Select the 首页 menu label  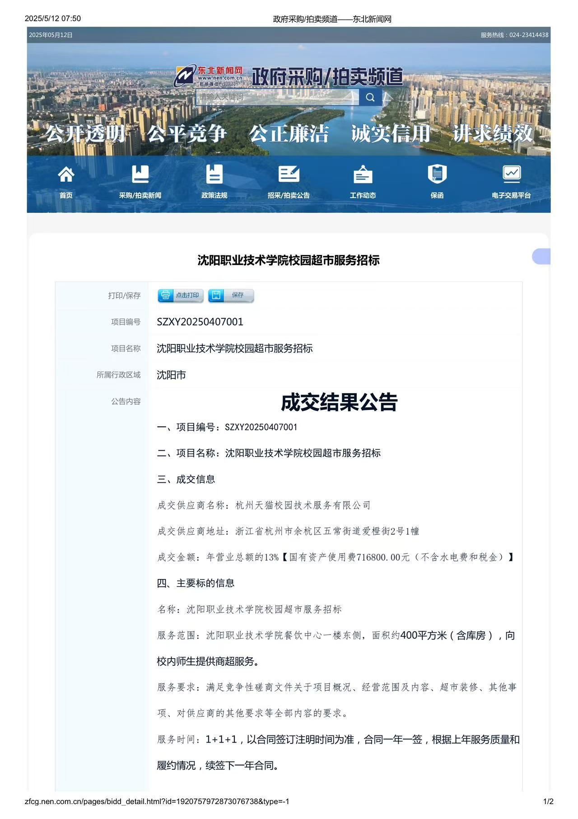point(66,195)
